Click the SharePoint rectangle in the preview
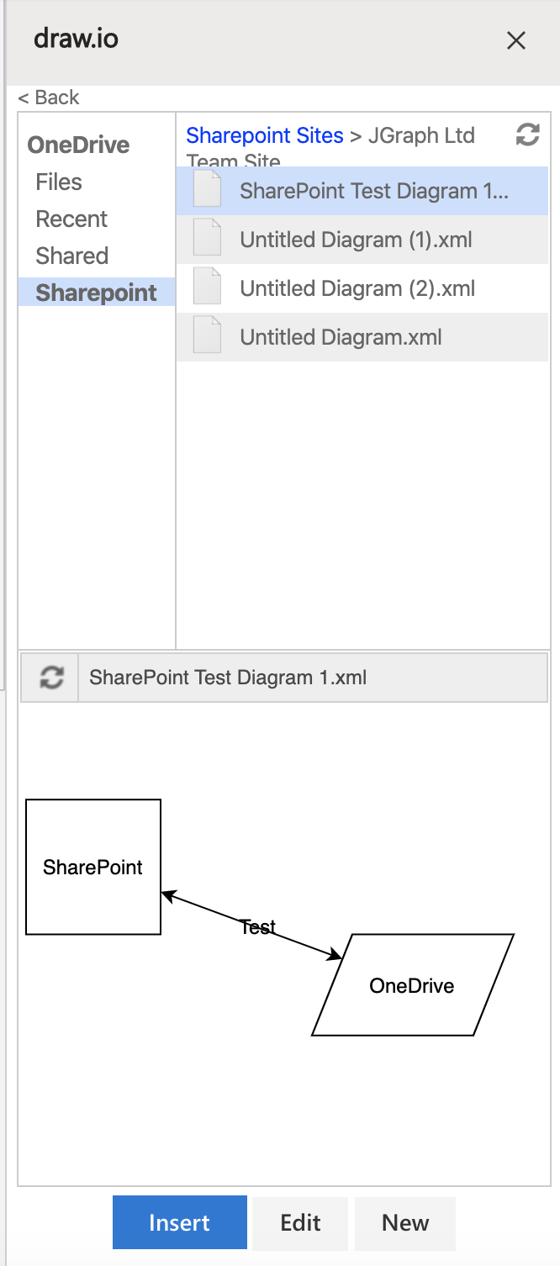The width and height of the screenshot is (560, 1266). 92,867
